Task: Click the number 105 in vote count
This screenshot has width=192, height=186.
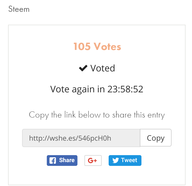Action: [x=82, y=46]
